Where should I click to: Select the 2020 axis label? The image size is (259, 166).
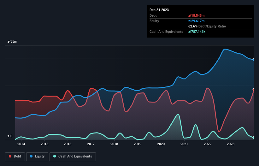(161, 144)
